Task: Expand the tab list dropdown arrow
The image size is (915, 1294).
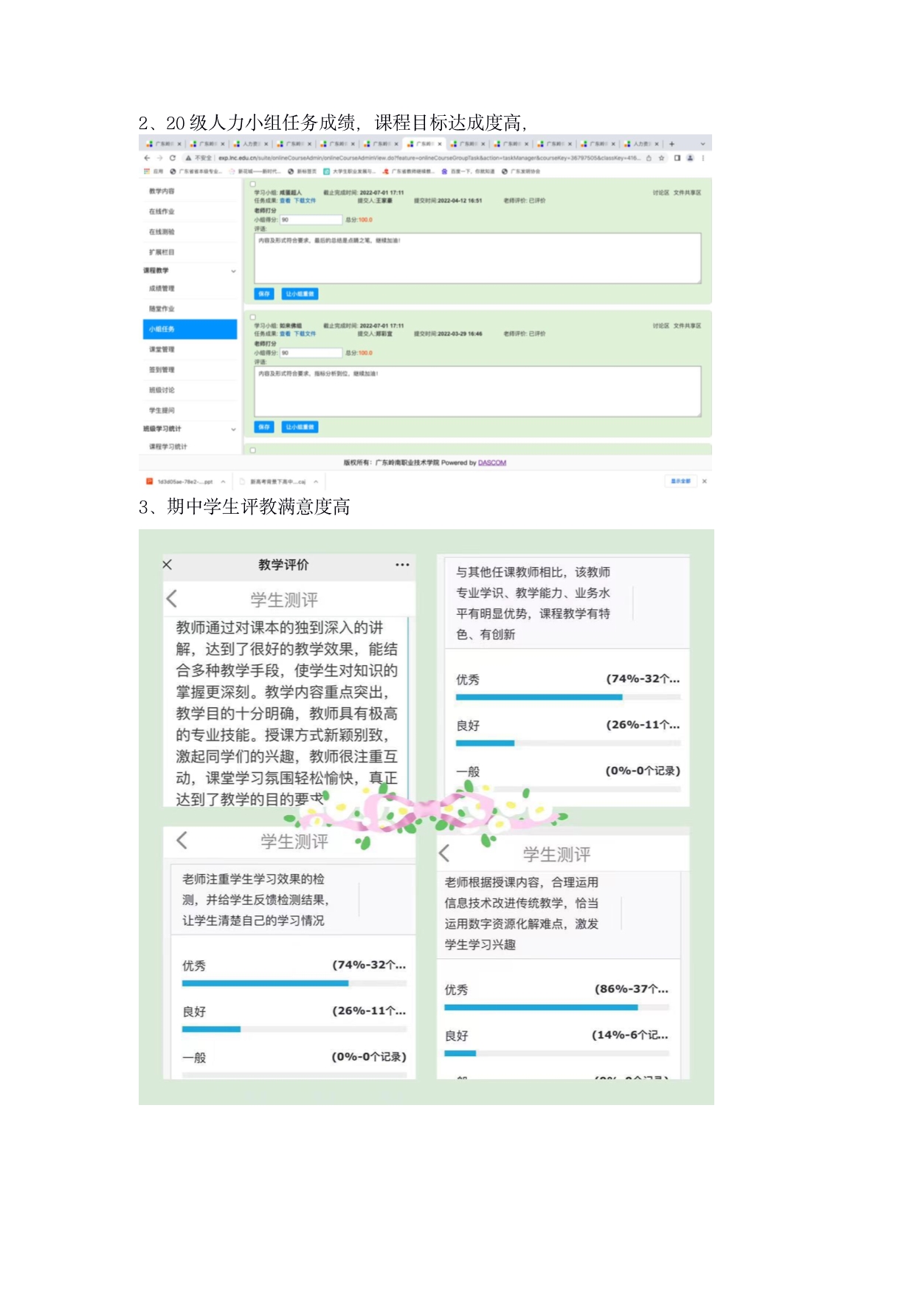Action: (702, 144)
